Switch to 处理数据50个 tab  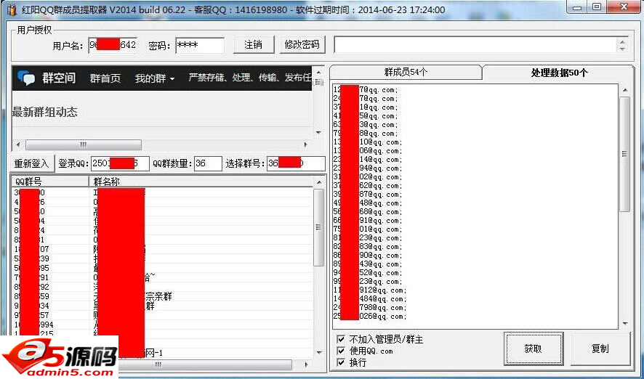[559, 73]
